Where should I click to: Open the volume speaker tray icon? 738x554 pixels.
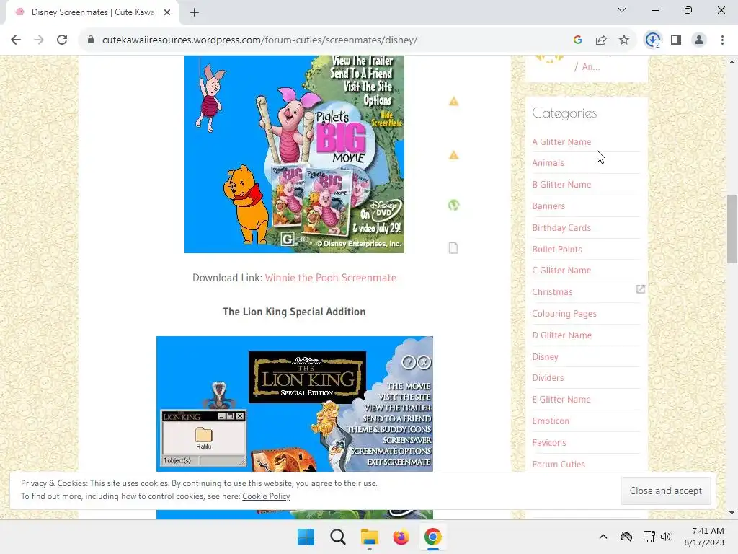tap(665, 537)
